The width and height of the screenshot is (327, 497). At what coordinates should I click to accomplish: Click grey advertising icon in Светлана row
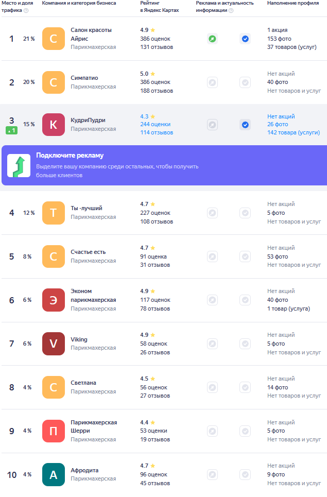[212, 387]
